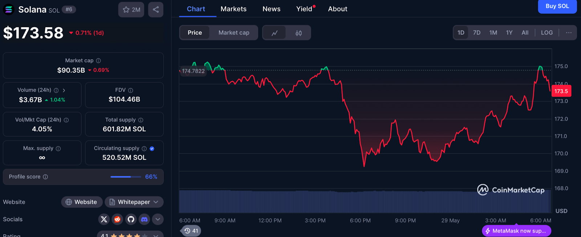Image resolution: width=581 pixels, height=237 pixels.
Task: Enable LOG scale on chart
Action: pyautogui.click(x=547, y=33)
